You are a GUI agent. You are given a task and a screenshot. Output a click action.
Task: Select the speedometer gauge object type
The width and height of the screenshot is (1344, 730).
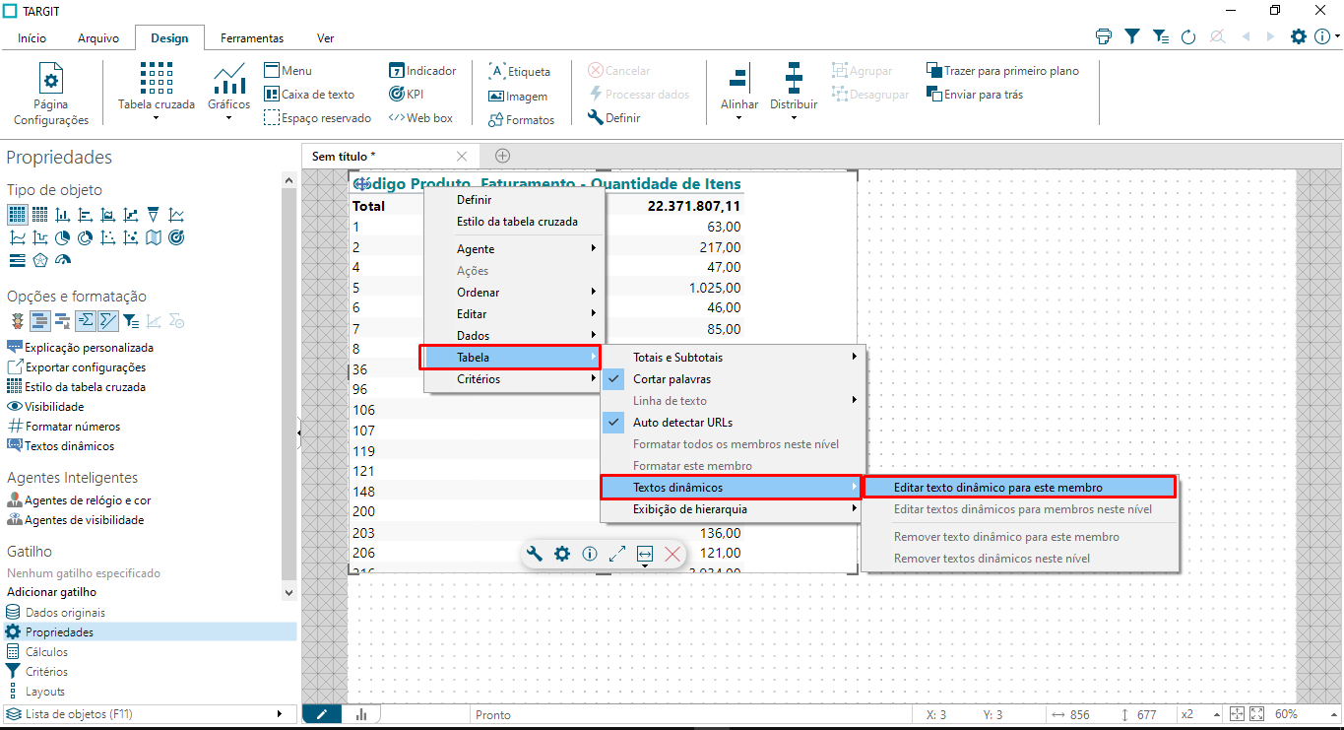click(x=64, y=261)
